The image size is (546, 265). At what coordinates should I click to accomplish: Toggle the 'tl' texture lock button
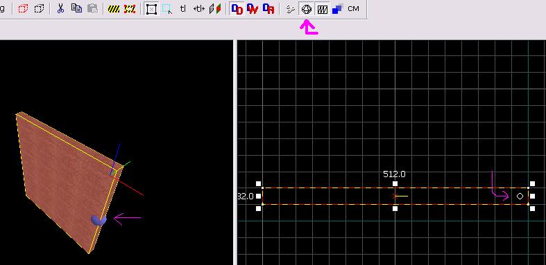pyautogui.click(x=183, y=9)
